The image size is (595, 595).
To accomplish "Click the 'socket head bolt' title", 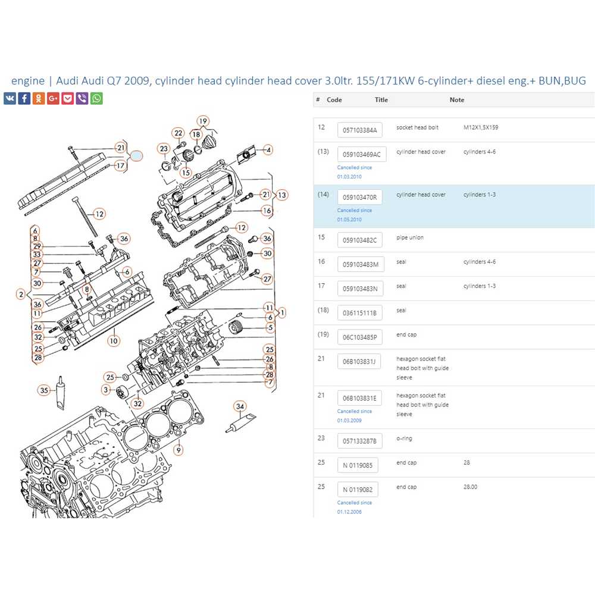I will 418,127.
